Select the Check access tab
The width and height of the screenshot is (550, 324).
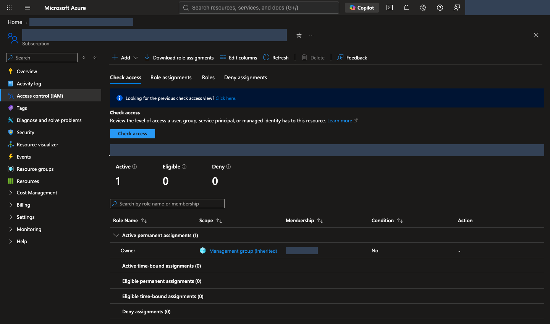coord(126,77)
